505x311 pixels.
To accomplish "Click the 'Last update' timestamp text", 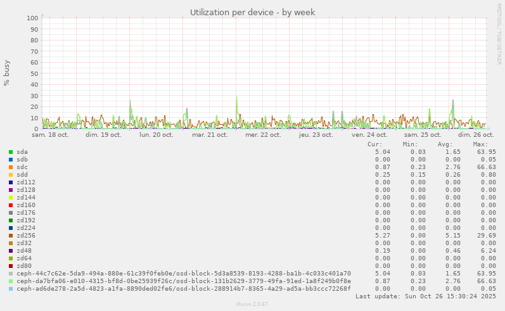I will [x=426, y=296].
